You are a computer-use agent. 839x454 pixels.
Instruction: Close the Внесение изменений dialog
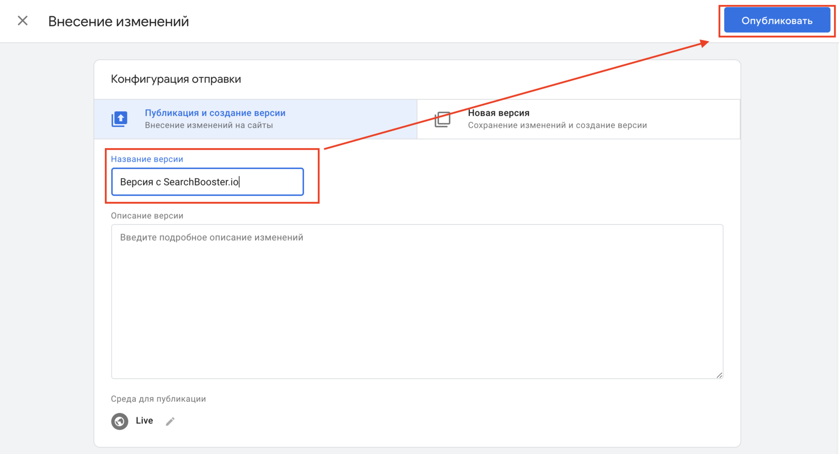(22, 21)
